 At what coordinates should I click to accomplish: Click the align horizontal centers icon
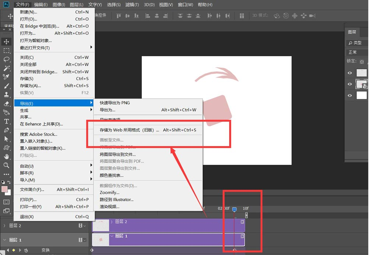pos(157,16)
